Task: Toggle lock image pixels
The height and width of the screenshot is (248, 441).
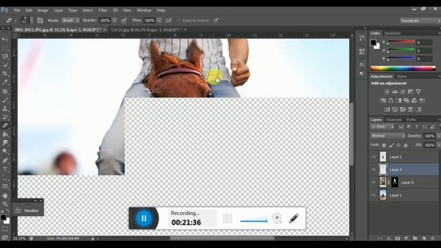Action: coord(391,145)
